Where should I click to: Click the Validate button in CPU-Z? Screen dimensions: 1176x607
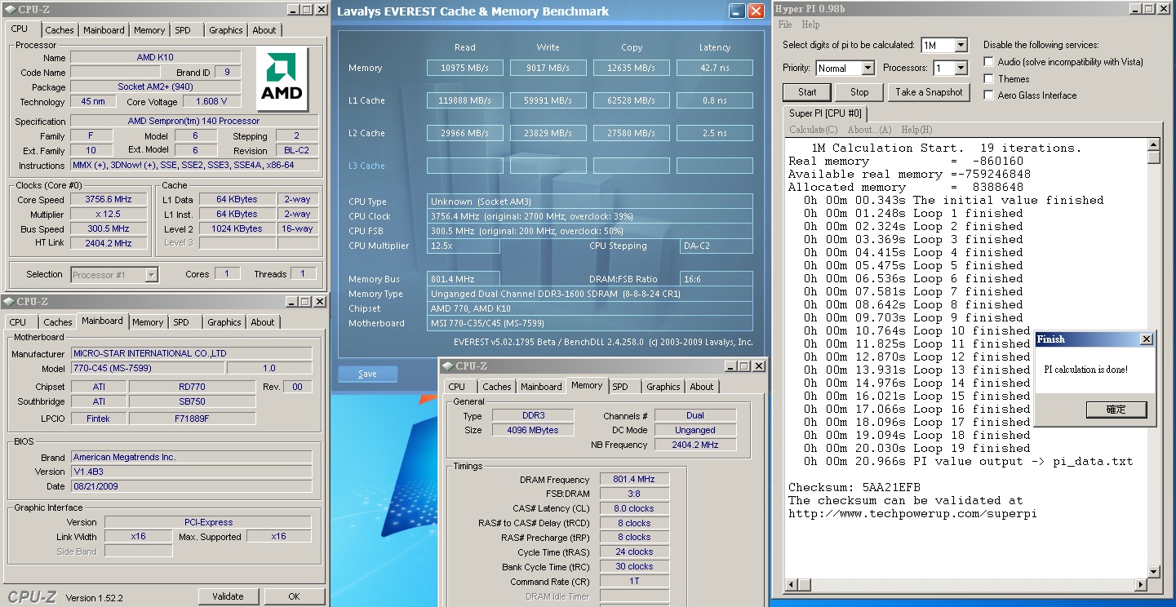[228, 596]
